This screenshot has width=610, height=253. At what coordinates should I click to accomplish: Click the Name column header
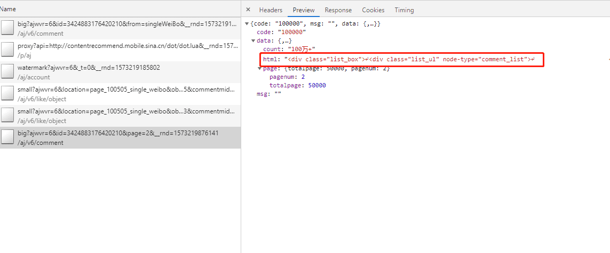(9, 9)
